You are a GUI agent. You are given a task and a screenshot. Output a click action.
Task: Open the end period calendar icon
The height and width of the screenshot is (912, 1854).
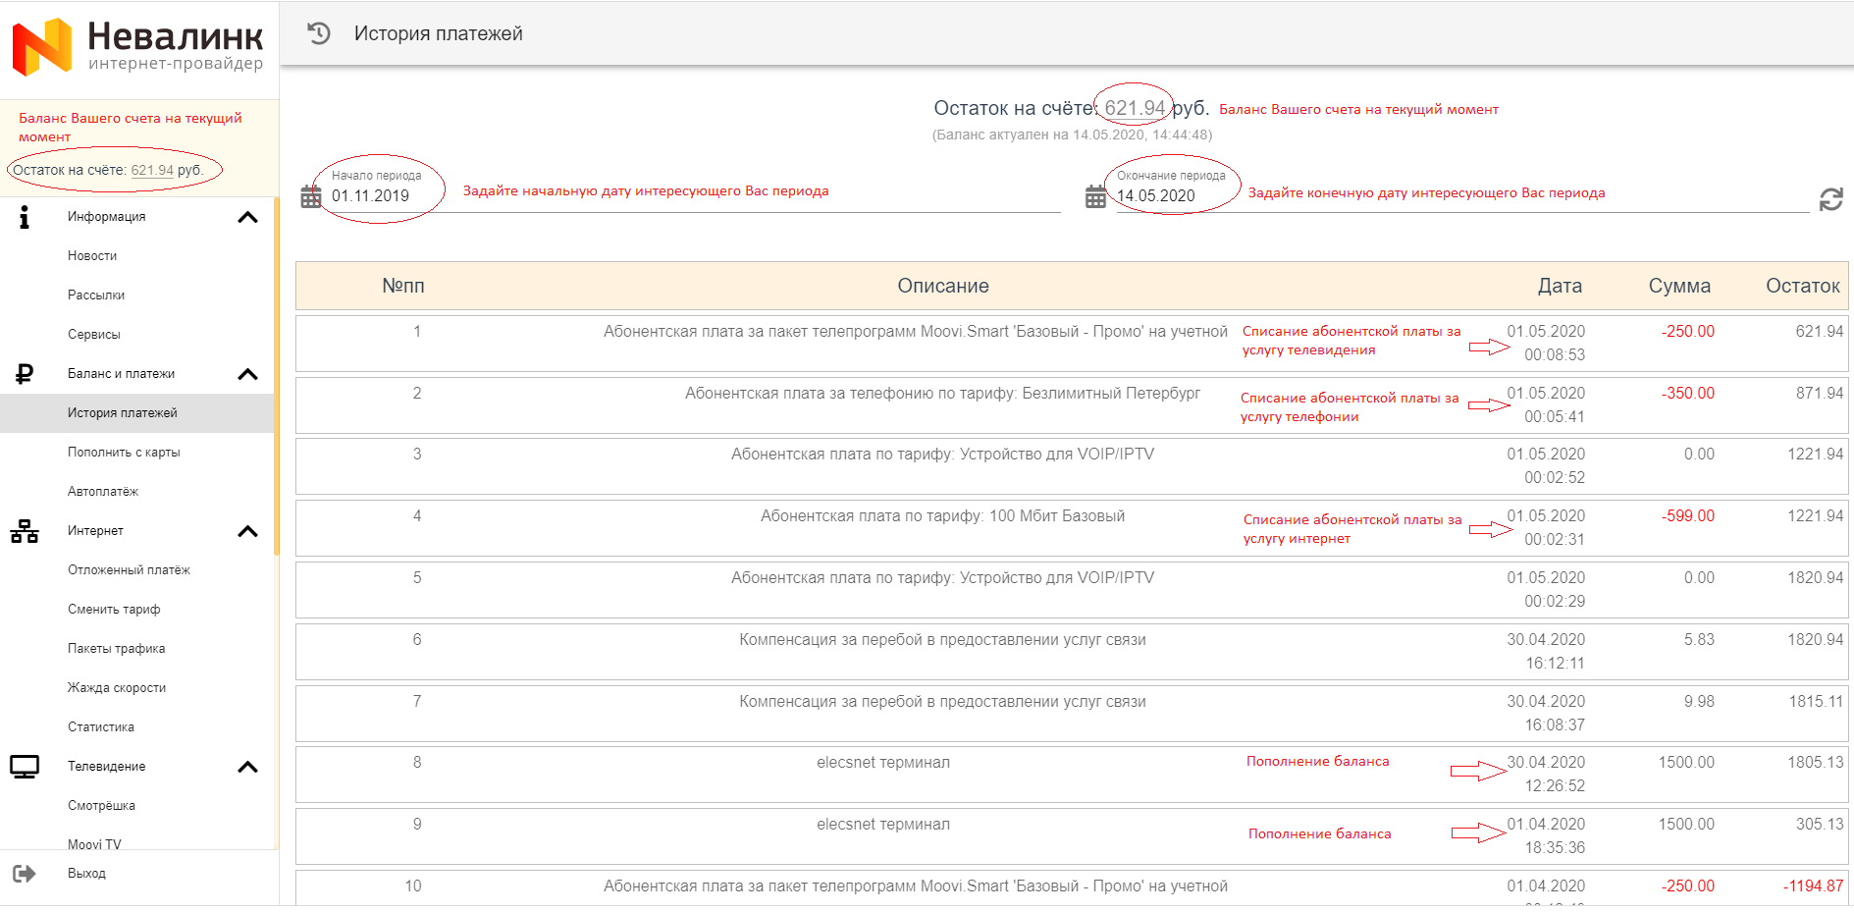point(1095,197)
